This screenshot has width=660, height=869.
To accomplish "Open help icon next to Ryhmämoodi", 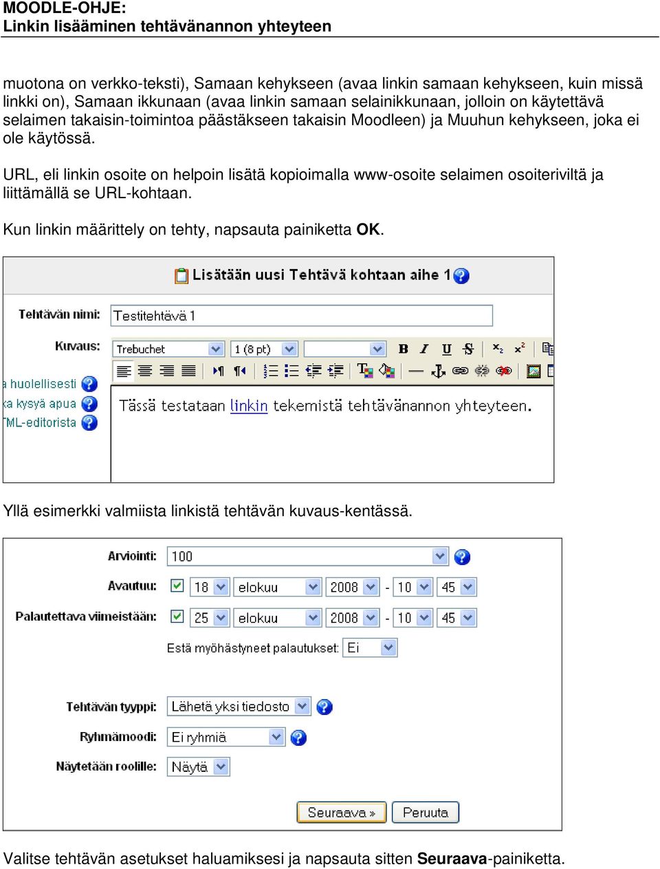I will point(298,738).
